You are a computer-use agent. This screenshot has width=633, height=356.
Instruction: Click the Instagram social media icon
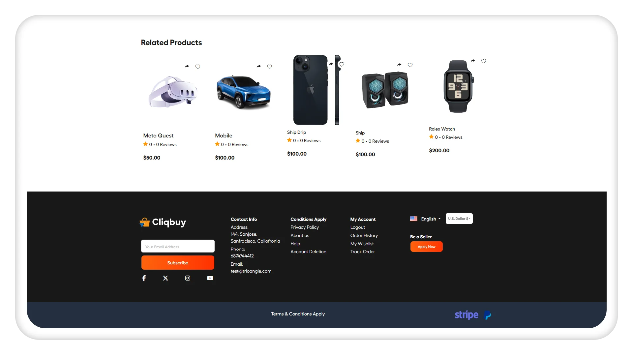187,278
